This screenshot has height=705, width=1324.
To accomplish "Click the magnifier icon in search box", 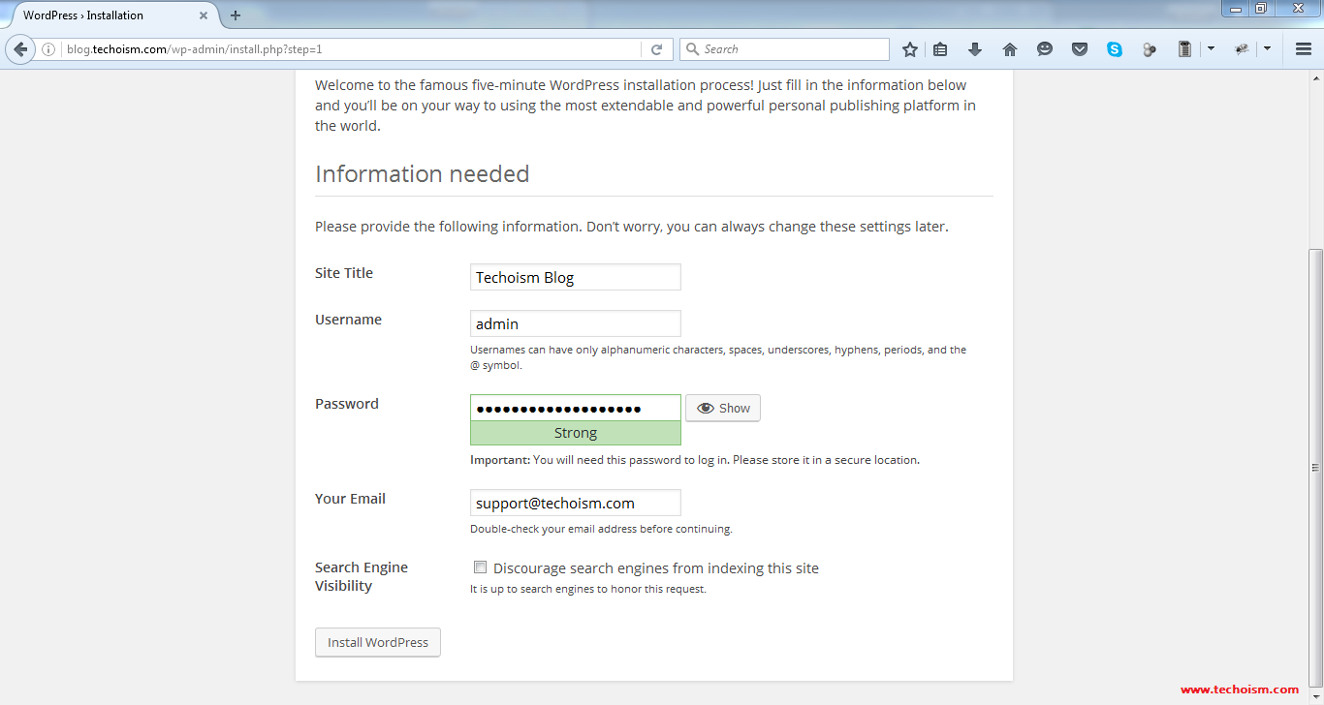I will [692, 49].
